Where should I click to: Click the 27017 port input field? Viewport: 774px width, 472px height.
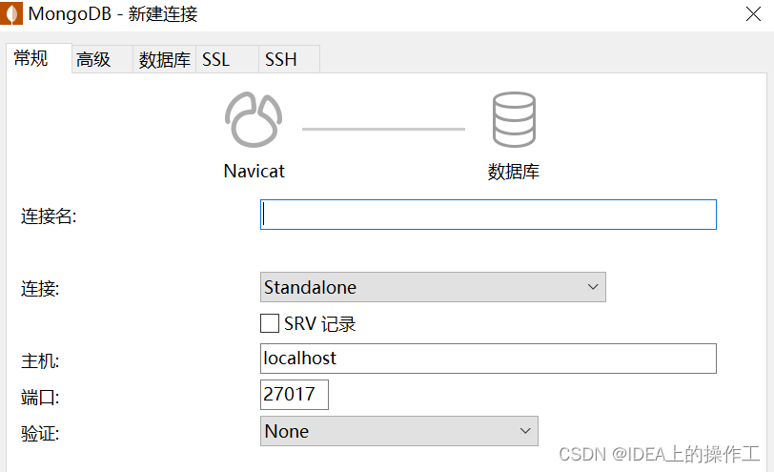pos(295,395)
